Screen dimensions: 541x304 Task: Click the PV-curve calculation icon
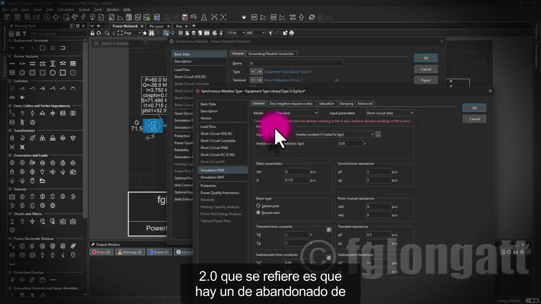[x=254, y=17]
